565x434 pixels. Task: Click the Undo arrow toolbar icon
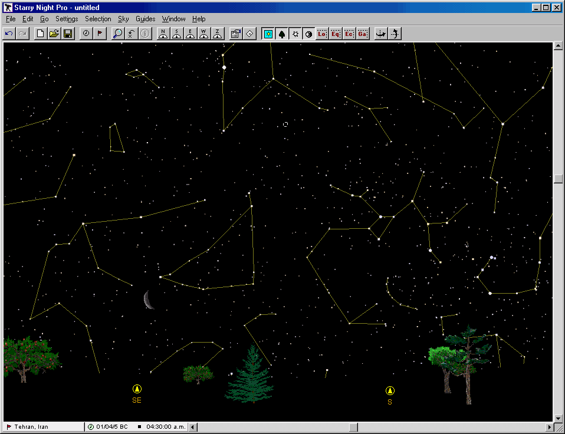9,34
